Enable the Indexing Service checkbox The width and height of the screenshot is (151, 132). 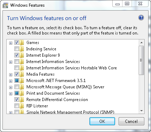[17, 49]
